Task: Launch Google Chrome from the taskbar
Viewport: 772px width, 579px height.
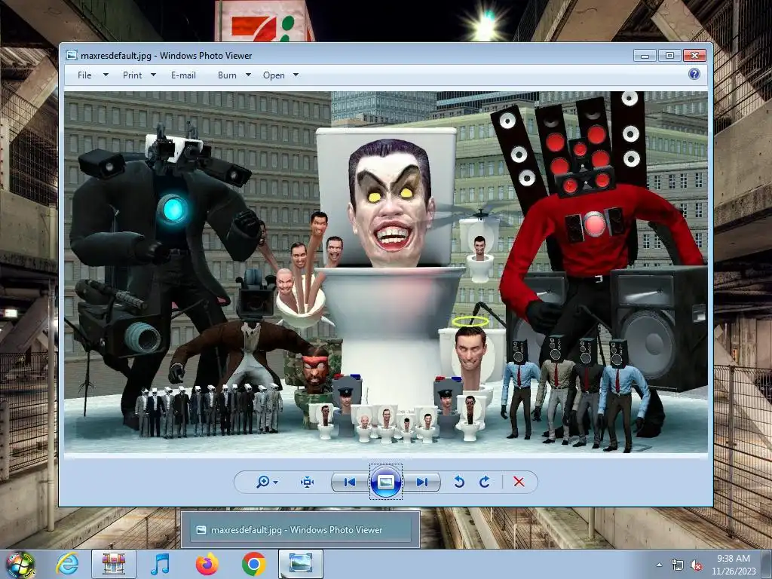Action: pyautogui.click(x=253, y=564)
